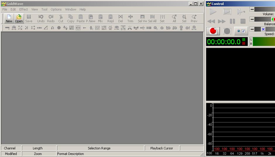Click the minus button beside Volume slider

pos(252,9)
